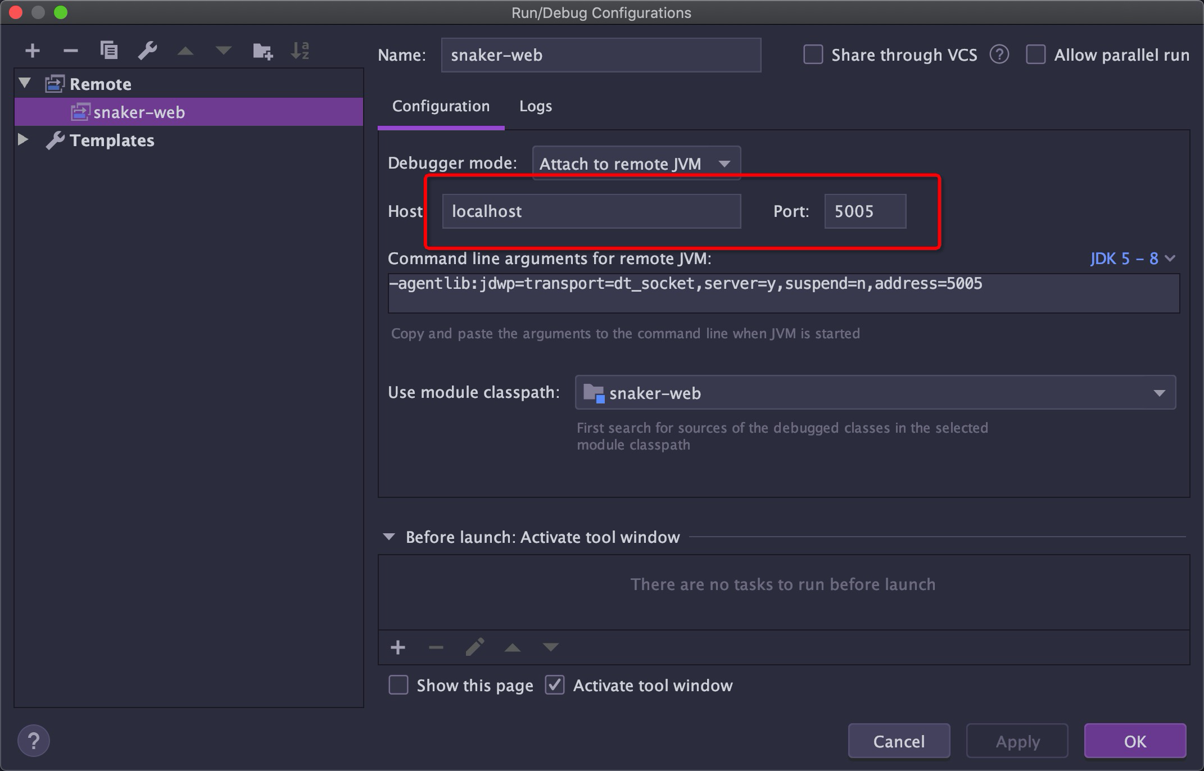Screen dimensions: 1204x771
Task: Select the Configuration tab
Action: pyautogui.click(x=441, y=106)
